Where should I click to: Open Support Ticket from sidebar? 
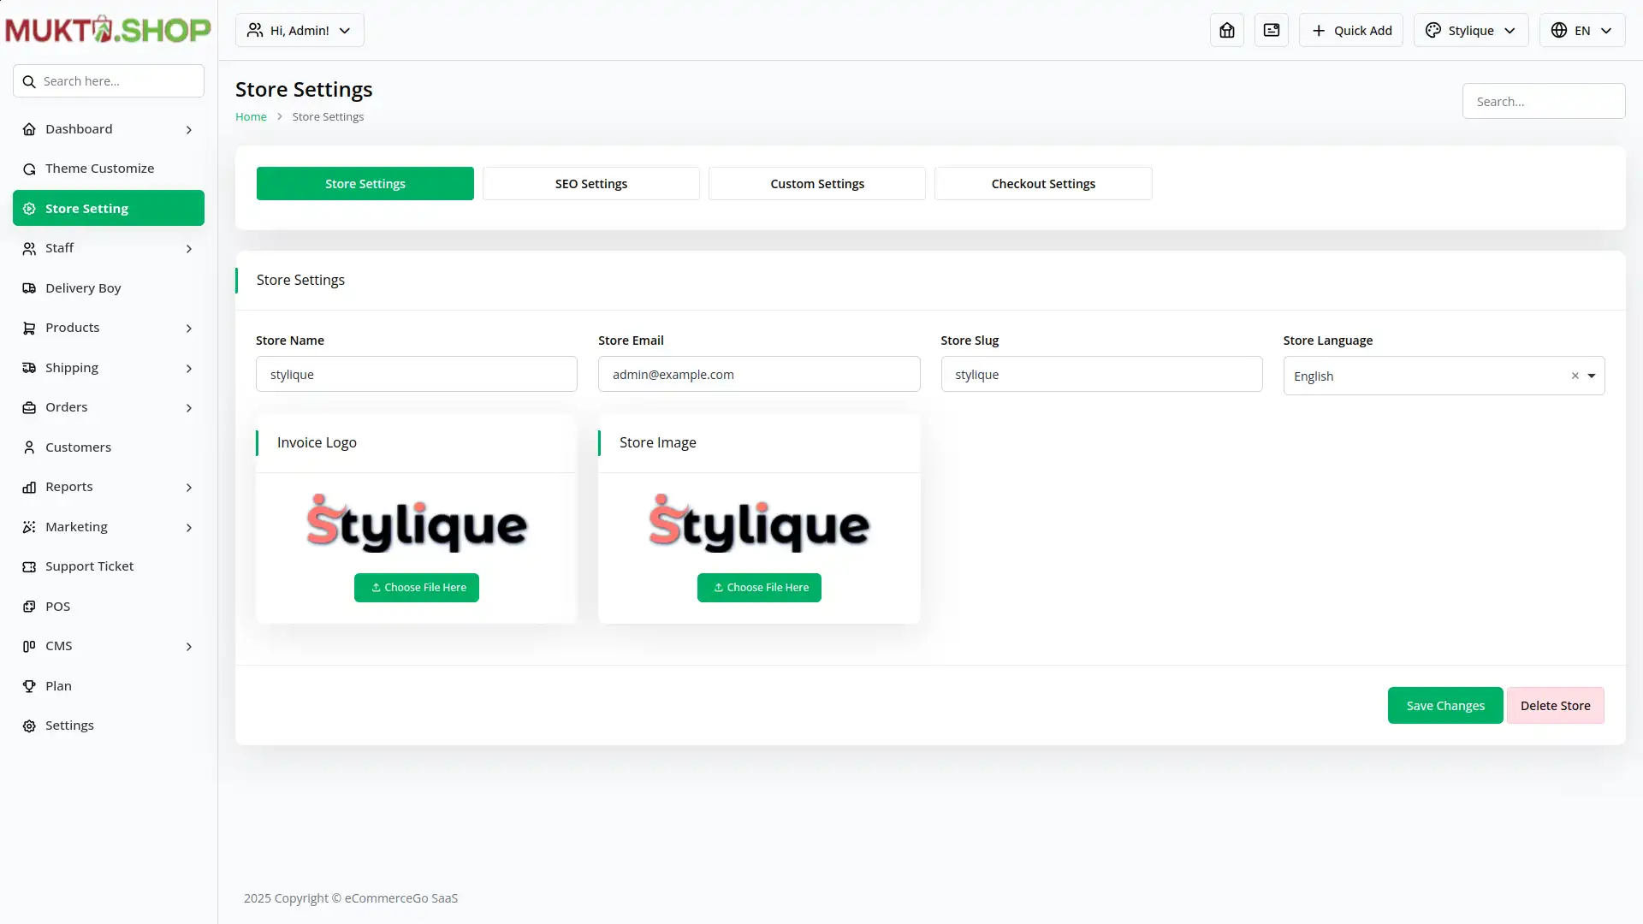[89, 566]
